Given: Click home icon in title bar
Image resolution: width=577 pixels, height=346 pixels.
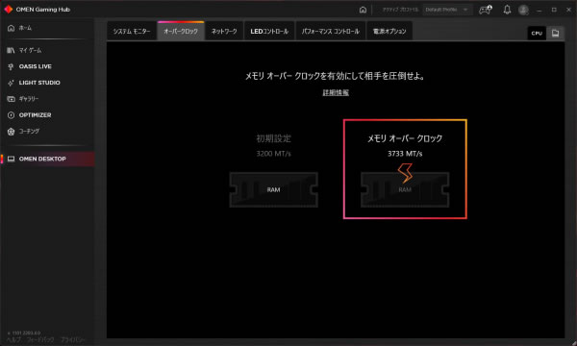Looking at the screenshot, I should pos(363,10).
